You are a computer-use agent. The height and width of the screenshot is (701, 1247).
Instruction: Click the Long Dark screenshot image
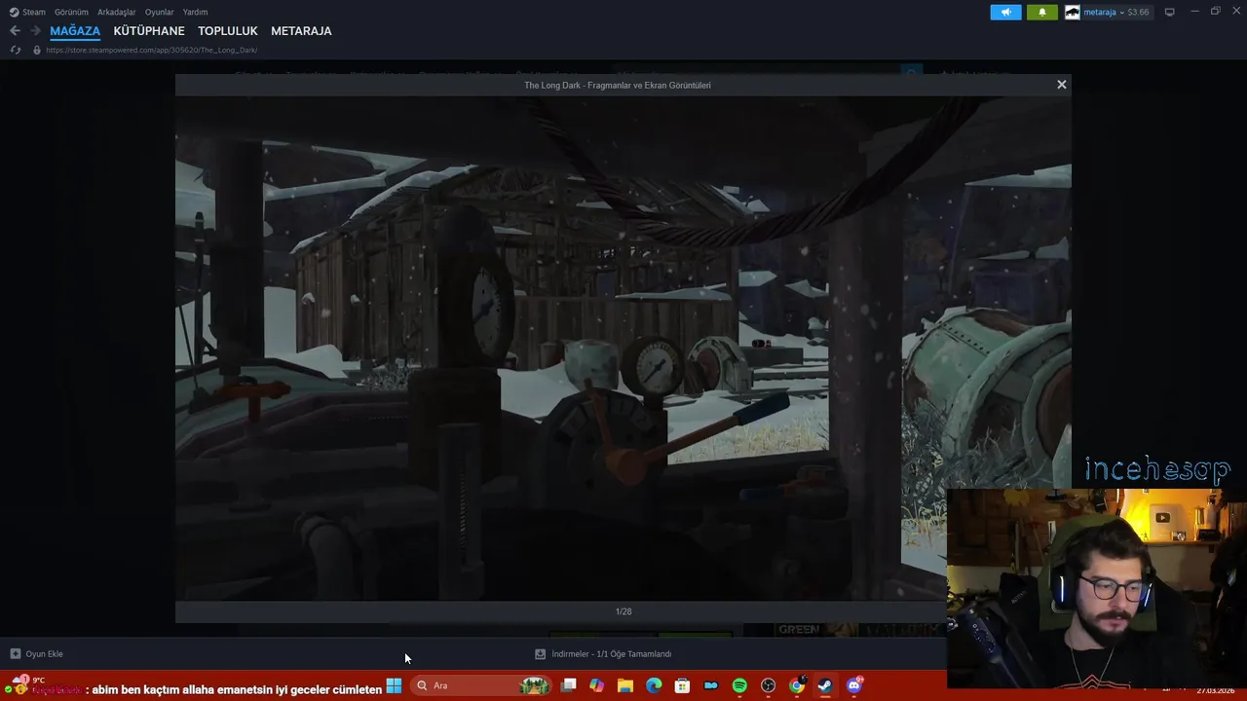623,349
